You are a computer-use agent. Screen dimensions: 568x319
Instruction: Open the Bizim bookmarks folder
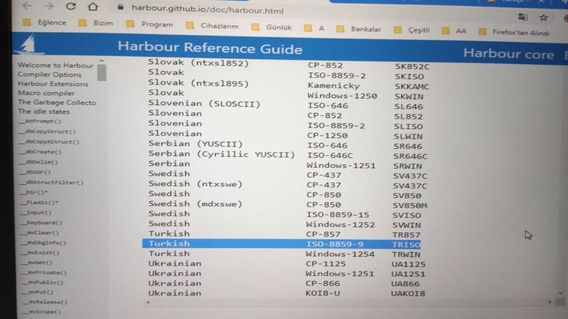96,23
